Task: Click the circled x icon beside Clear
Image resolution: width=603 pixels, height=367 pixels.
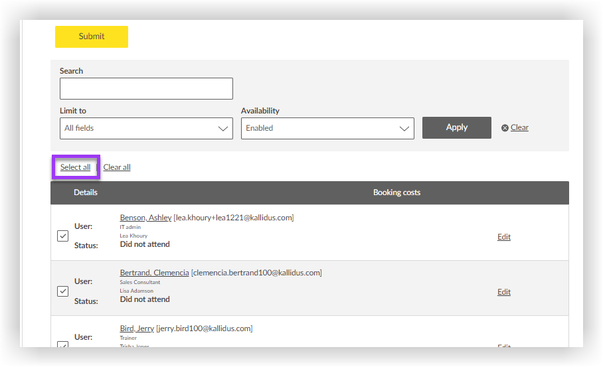Action: click(505, 128)
